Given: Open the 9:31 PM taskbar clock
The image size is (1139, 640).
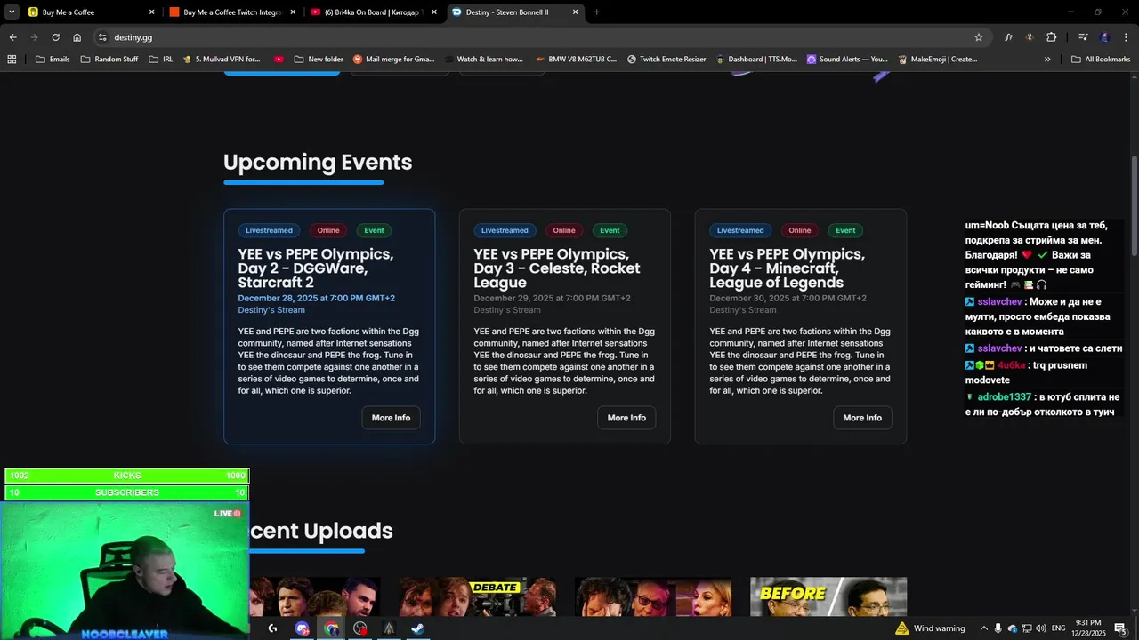Looking at the screenshot, I should click(1088, 628).
